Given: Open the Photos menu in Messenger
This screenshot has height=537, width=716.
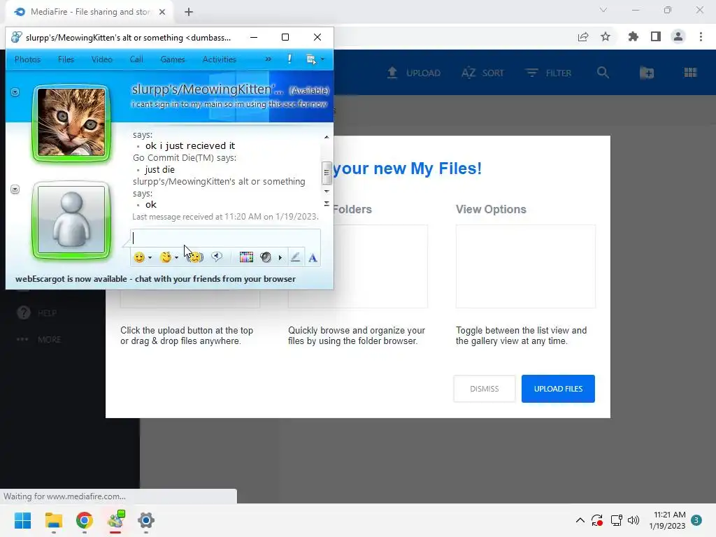Looking at the screenshot, I should [x=27, y=59].
